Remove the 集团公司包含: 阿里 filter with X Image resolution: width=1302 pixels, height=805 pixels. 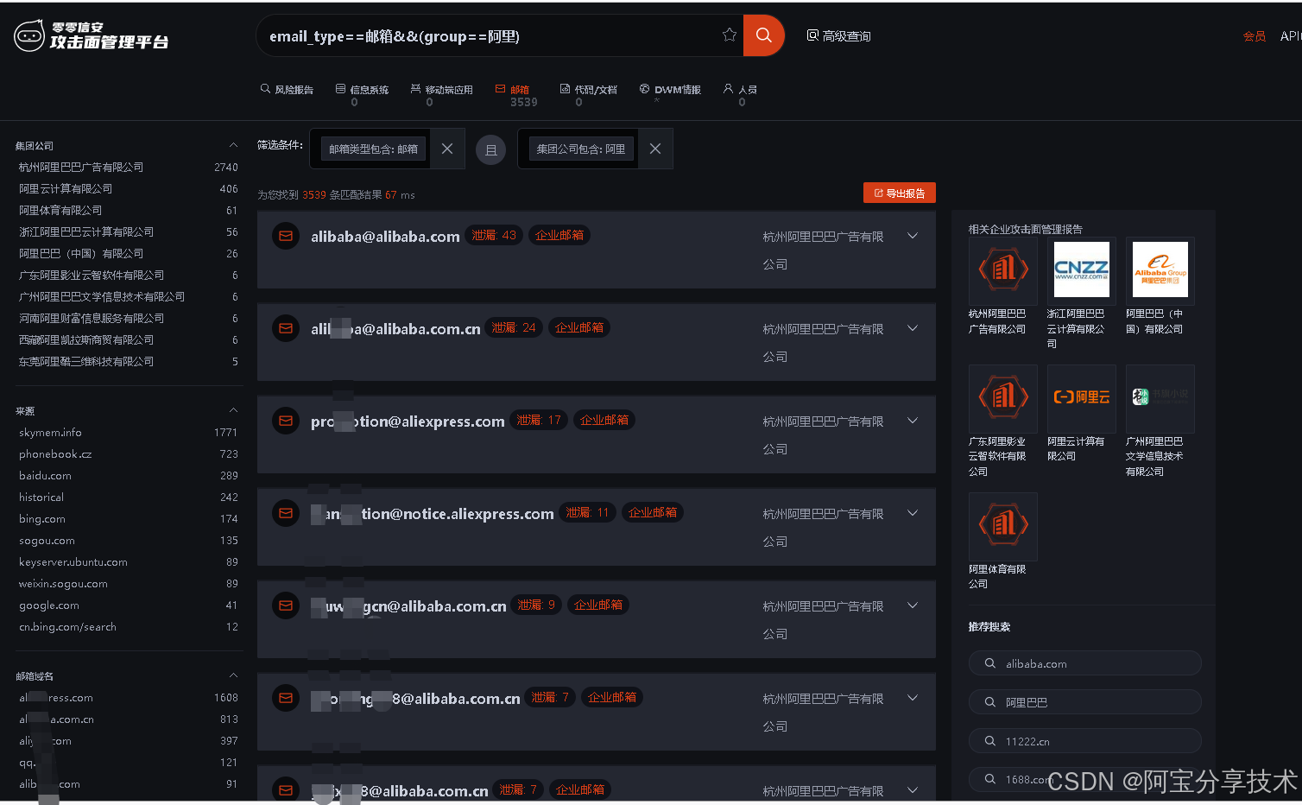[x=655, y=149]
